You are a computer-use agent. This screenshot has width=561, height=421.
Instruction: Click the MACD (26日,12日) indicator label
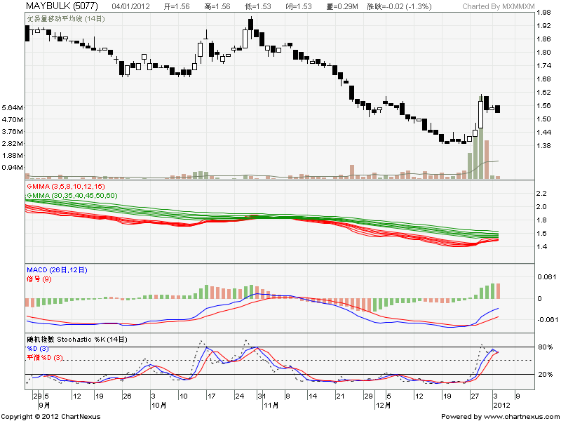[x=58, y=269]
